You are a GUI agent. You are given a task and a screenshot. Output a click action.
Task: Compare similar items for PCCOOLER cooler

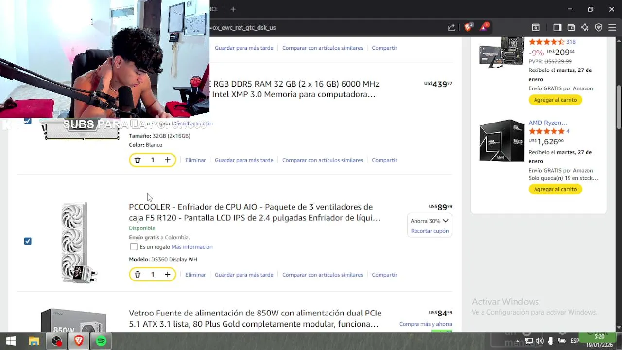[323, 275]
